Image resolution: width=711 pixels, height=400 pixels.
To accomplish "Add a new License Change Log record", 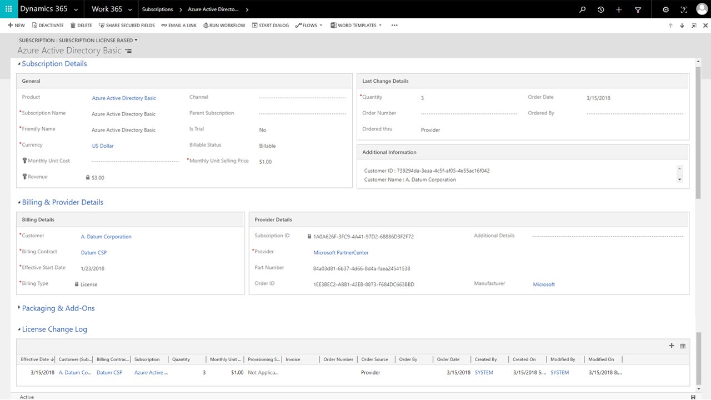I will [672, 346].
